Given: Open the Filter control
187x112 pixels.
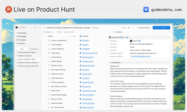Looking at the screenshot, I should pyautogui.click(x=59, y=32).
